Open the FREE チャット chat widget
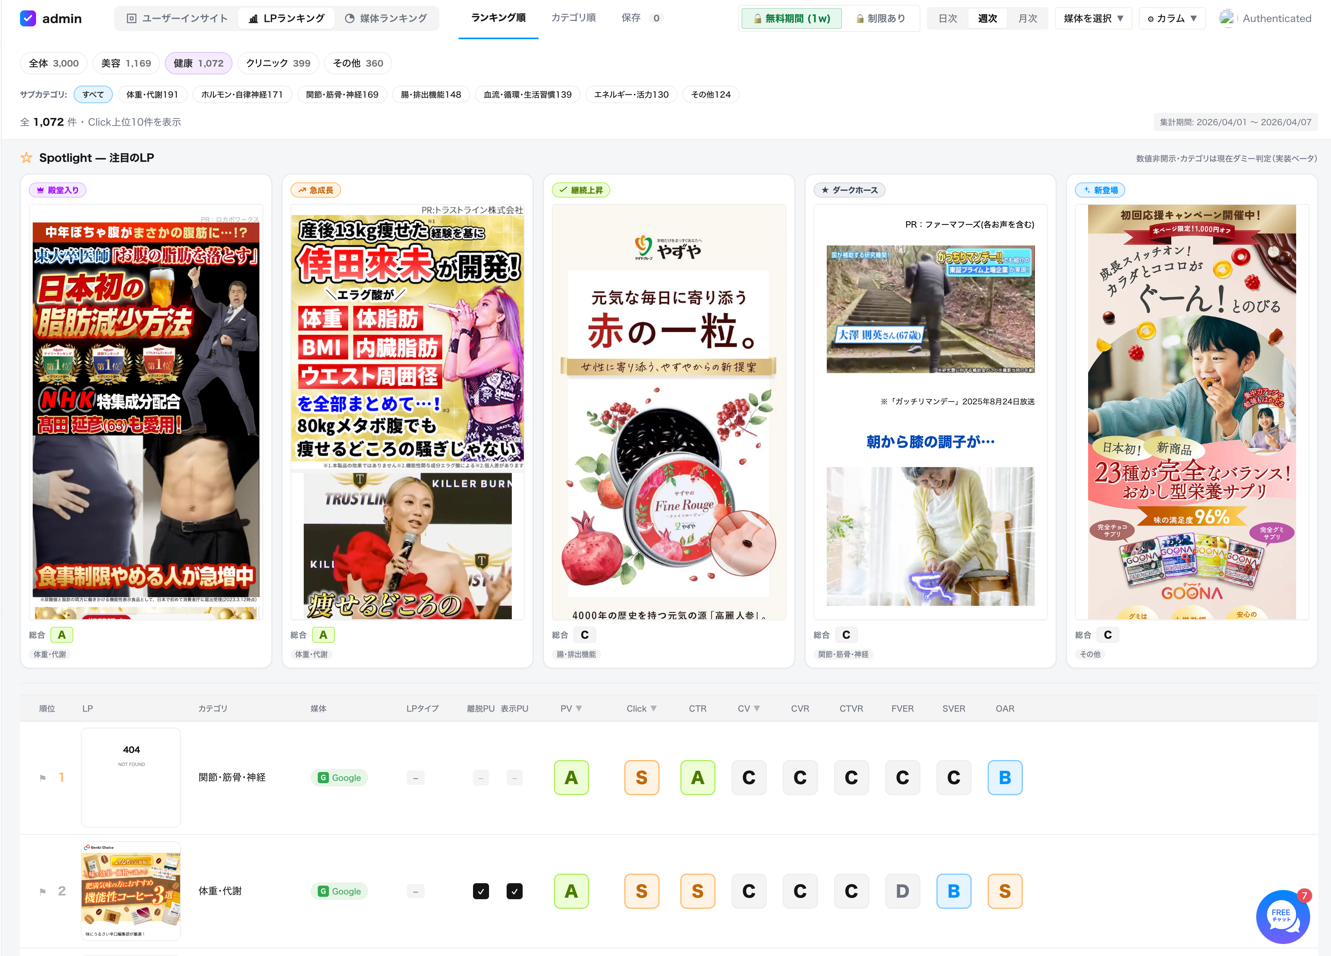Screen dimensions: 1331x956 1282,916
